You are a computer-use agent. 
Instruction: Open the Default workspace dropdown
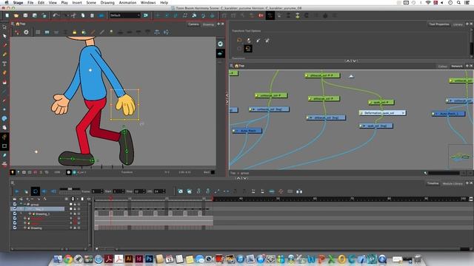(x=125, y=15)
